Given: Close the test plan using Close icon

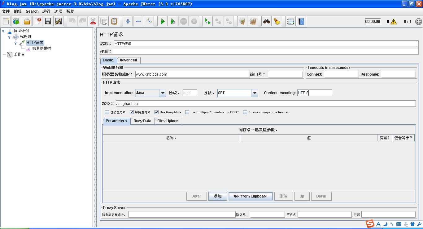Looking at the screenshot, I should click(x=37, y=21).
